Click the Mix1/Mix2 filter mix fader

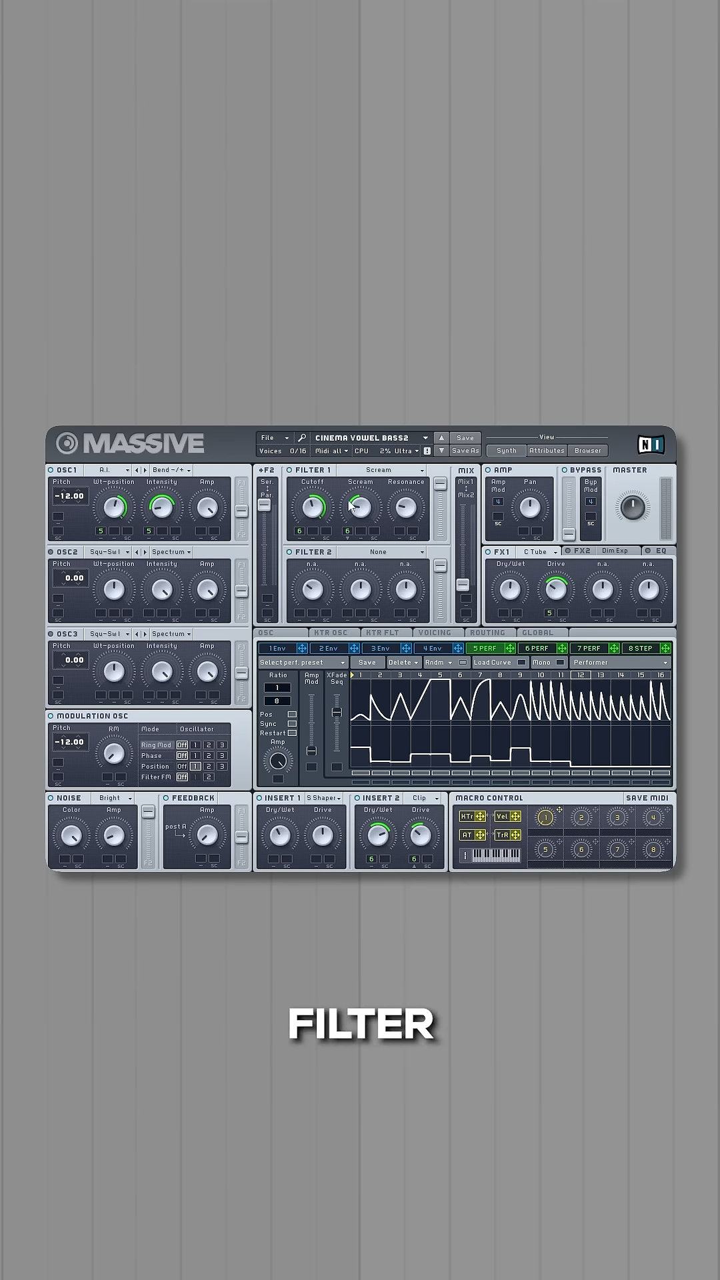(x=463, y=585)
